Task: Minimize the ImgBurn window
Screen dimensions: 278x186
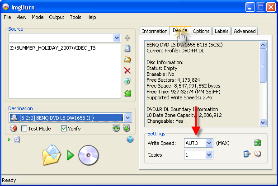Action: 250,7
